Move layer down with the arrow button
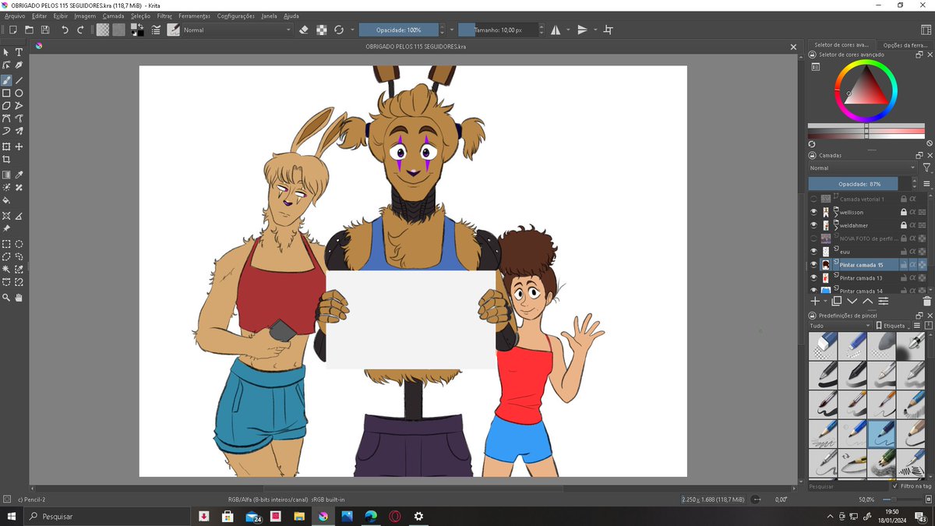The image size is (935, 526). pyautogui.click(x=852, y=301)
